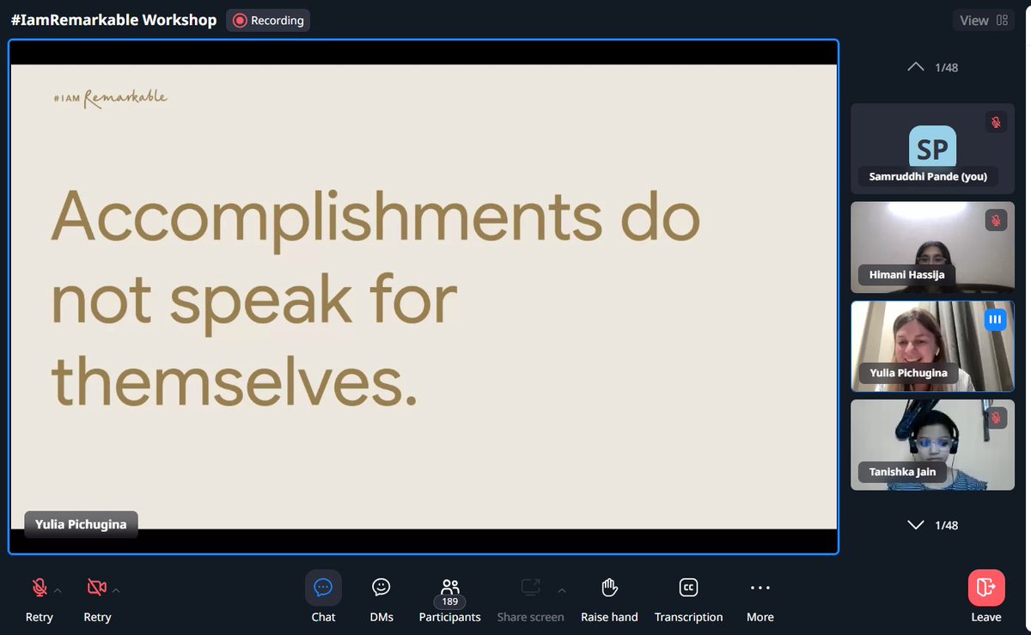
Task: Open the View layout switcher
Action: (x=984, y=21)
